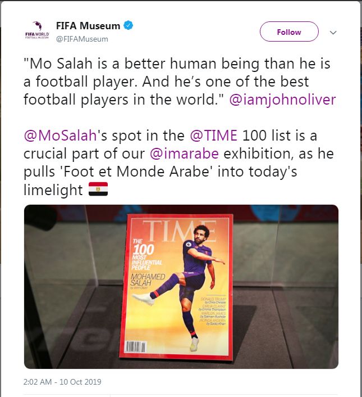Viewport: 362px width, 397px height.
Task: Open the attached TIME magazine photo
Action: click(181, 286)
